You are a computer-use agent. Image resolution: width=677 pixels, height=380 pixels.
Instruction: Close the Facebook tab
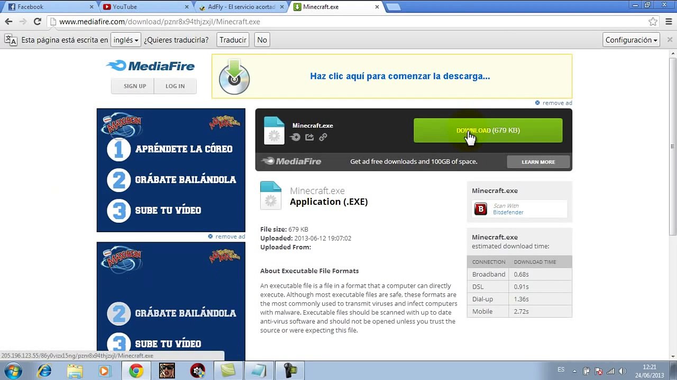pos(92,7)
